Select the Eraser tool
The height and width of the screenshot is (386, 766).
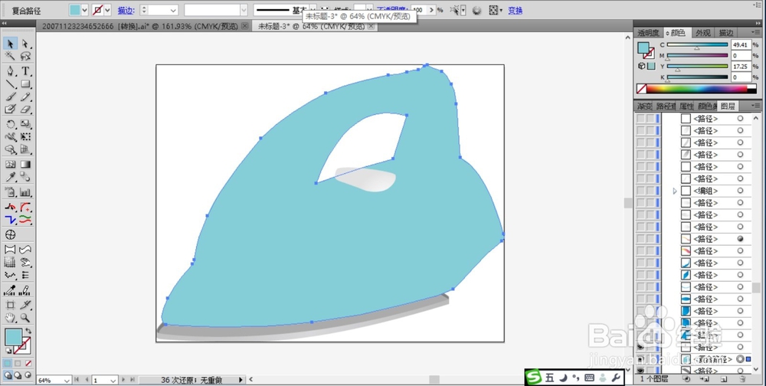(25, 109)
